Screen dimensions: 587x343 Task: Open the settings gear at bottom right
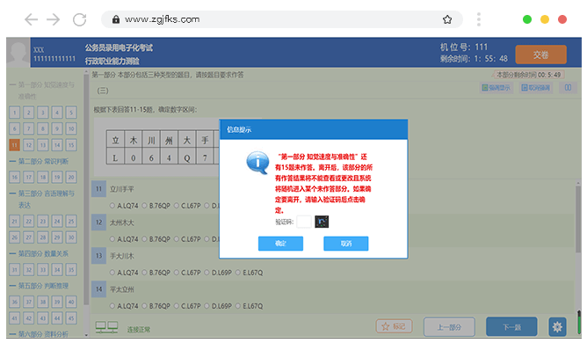click(x=557, y=327)
